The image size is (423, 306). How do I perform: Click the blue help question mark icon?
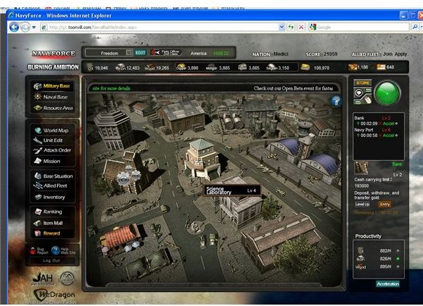click(336, 102)
